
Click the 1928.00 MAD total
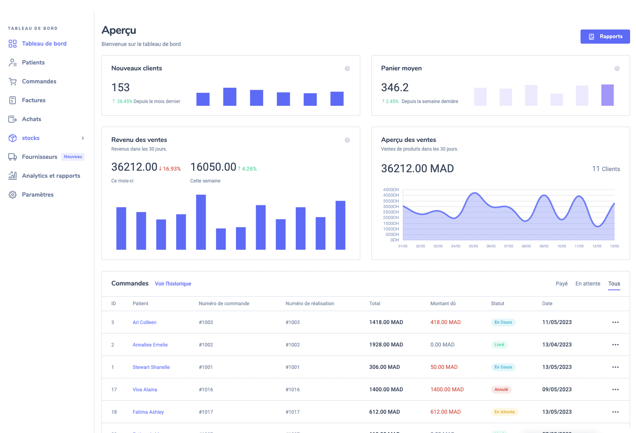(x=386, y=345)
